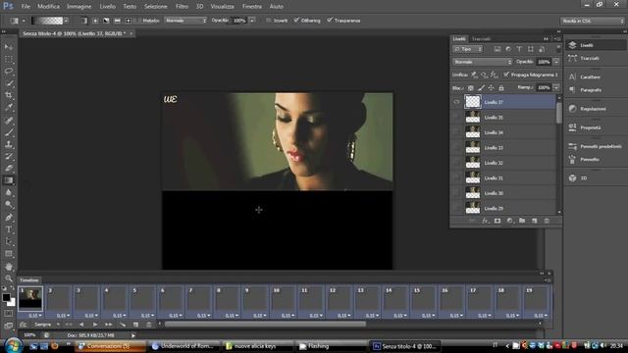This screenshot has height=353, width=628.
Task: Select the Move tool
Action: [x=9, y=47]
